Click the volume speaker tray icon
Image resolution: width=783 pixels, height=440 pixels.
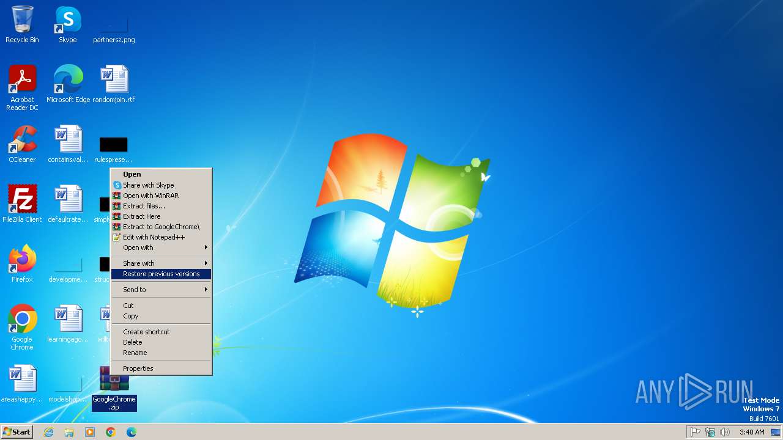coord(725,432)
